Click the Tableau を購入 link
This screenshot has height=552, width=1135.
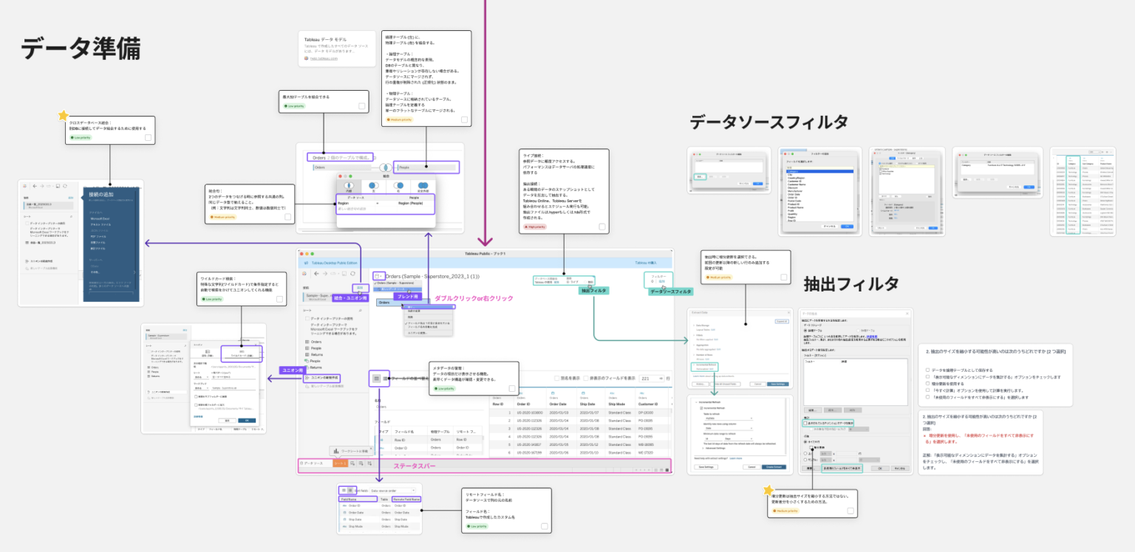pos(647,263)
